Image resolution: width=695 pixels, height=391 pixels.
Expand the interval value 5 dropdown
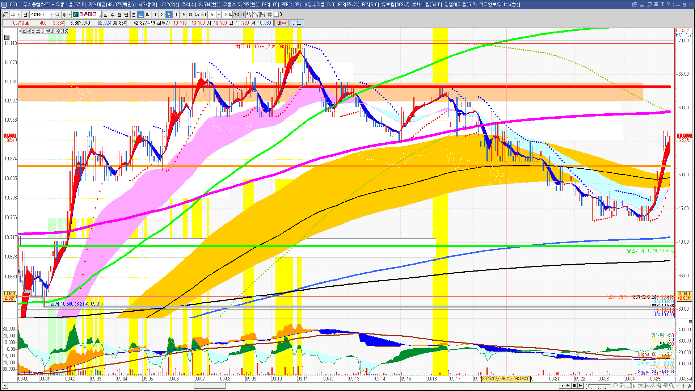pyautogui.click(x=219, y=14)
